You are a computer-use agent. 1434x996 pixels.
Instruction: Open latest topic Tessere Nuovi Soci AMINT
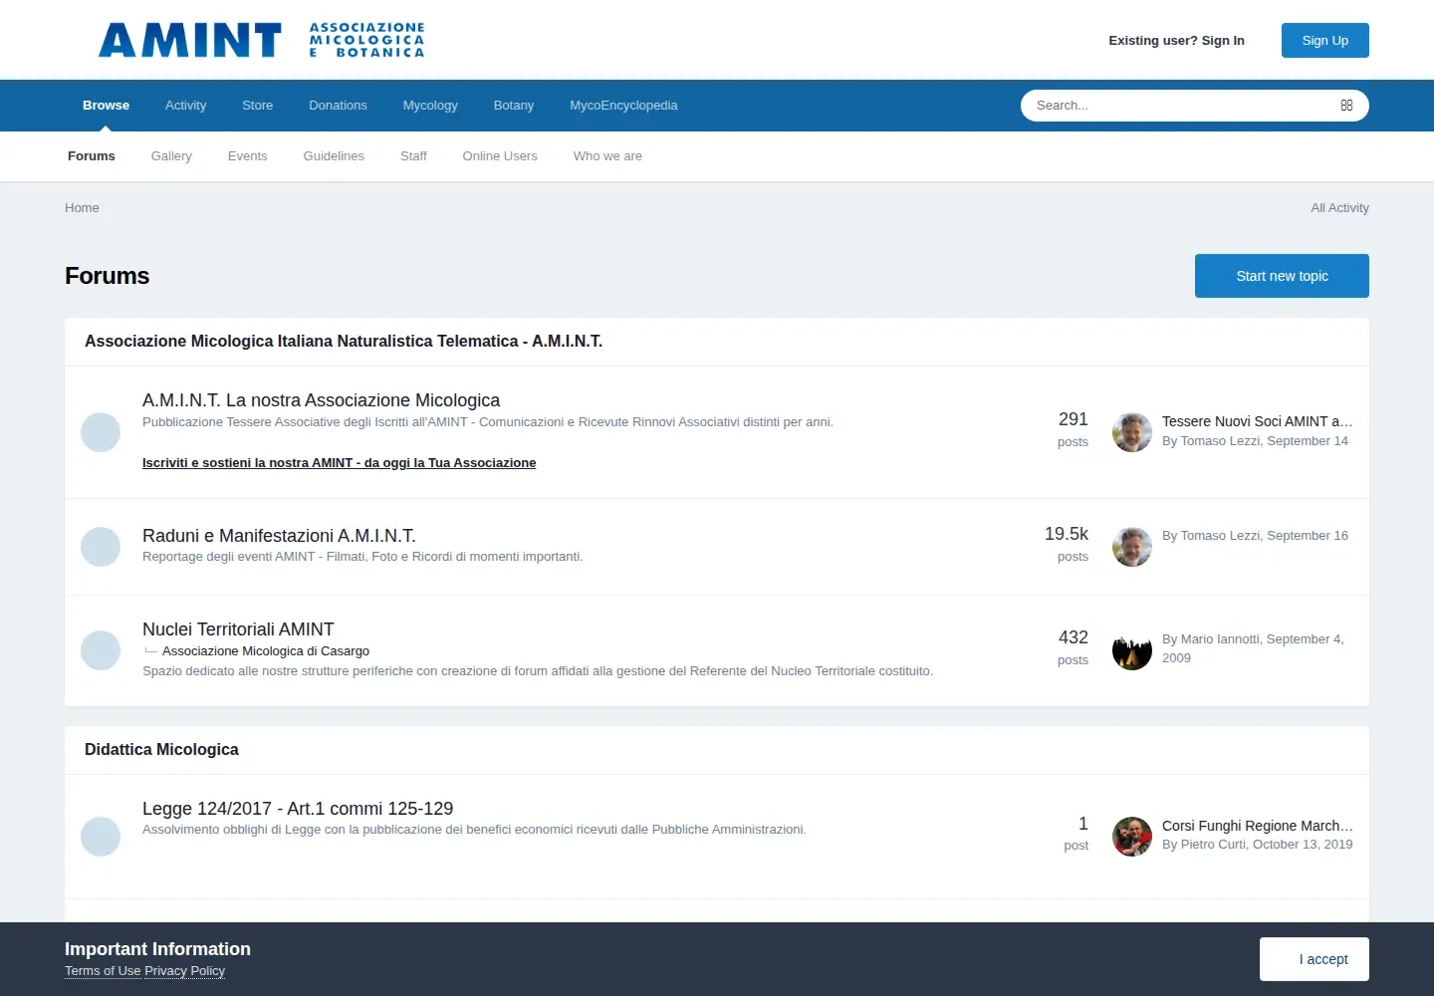1257,421
